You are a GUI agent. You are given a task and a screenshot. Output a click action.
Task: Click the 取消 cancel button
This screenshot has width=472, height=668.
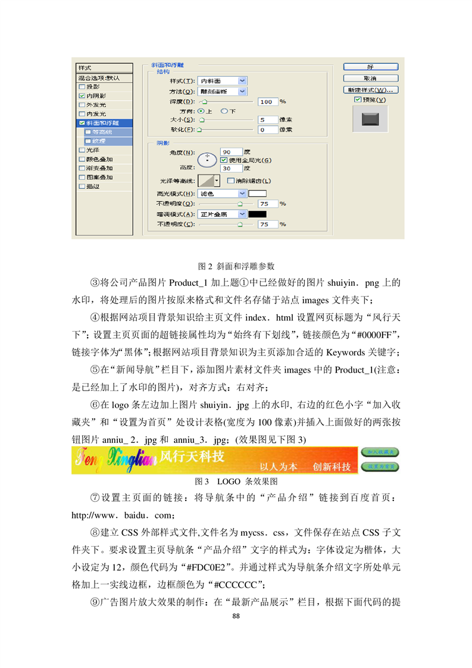pos(371,79)
